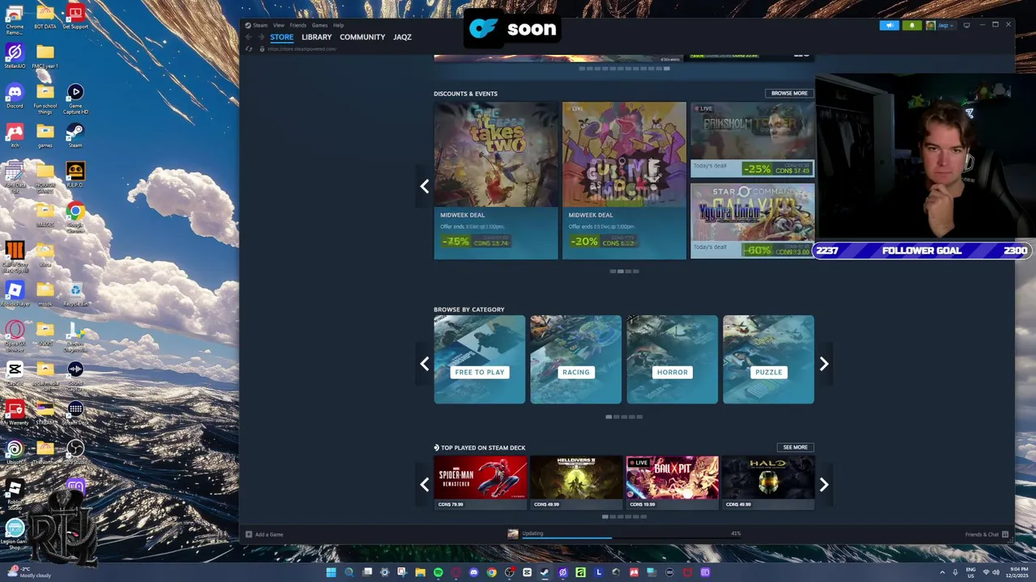
Task: Open the It Takes Two midweek deal
Action: click(x=496, y=180)
